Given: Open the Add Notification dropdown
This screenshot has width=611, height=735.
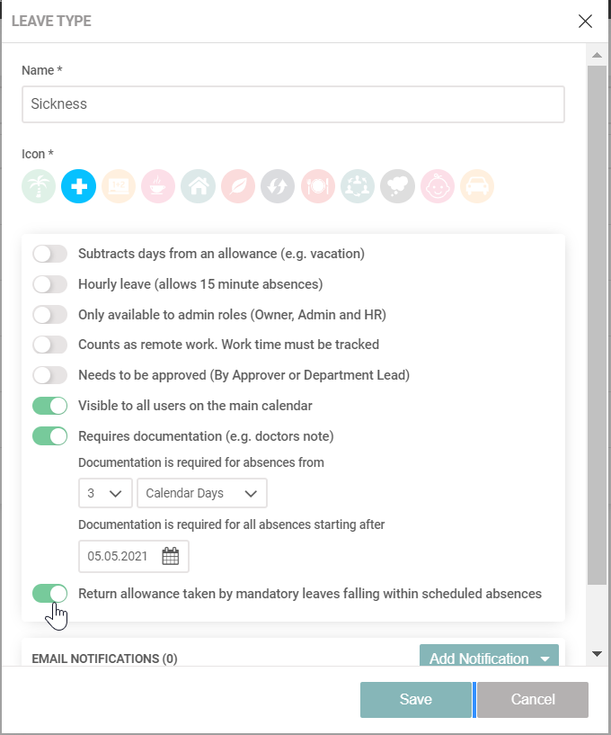Looking at the screenshot, I should pyautogui.click(x=489, y=658).
